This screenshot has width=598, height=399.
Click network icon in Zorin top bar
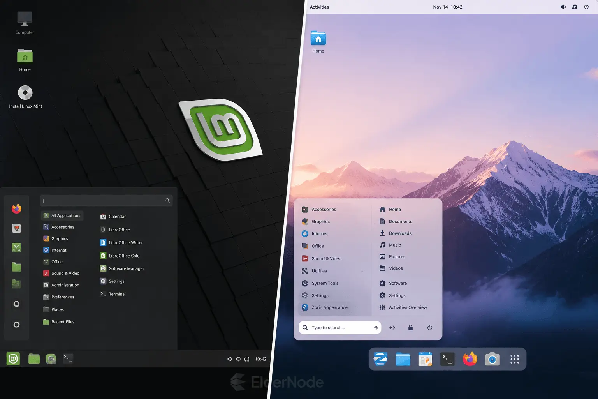pos(574,7)
